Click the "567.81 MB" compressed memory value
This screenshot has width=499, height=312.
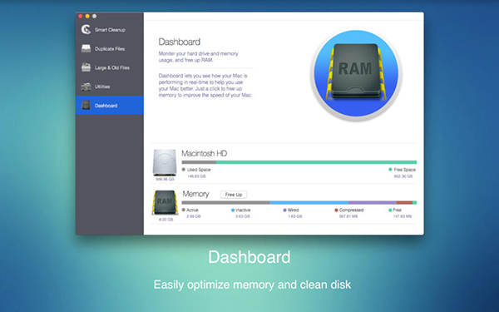pyautogui.click(x=348, y=216)
